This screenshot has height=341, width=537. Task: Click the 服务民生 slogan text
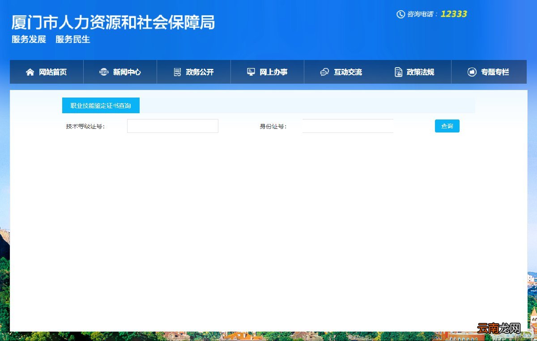73,39
